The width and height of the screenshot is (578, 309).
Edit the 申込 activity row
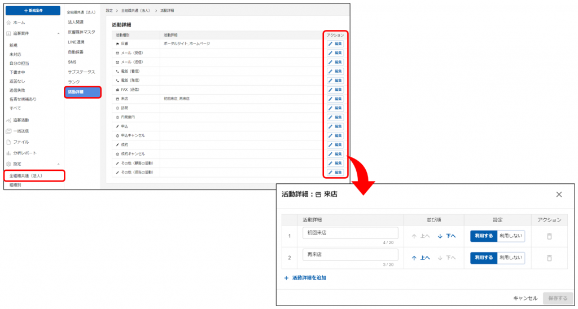click(x=335, y=126)
